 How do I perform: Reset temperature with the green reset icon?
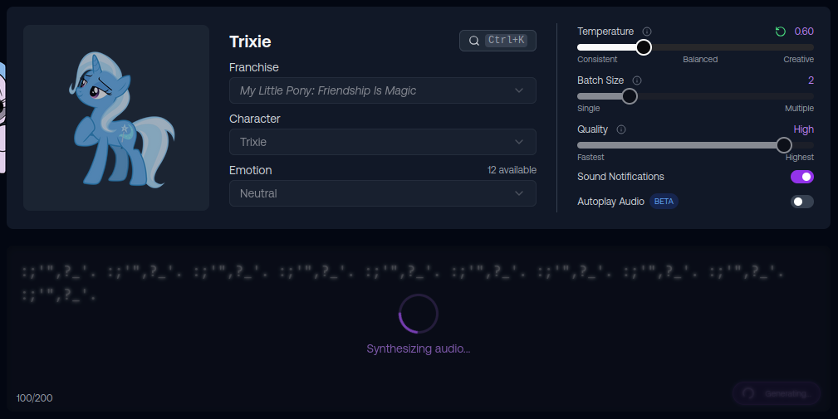point(781,32)
